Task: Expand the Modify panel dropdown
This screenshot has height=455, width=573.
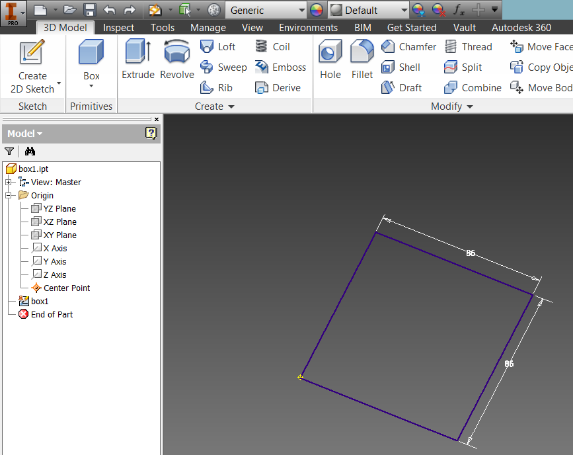Action: pos(470,106)
